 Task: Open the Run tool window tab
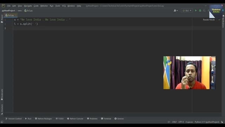[28, 119]
